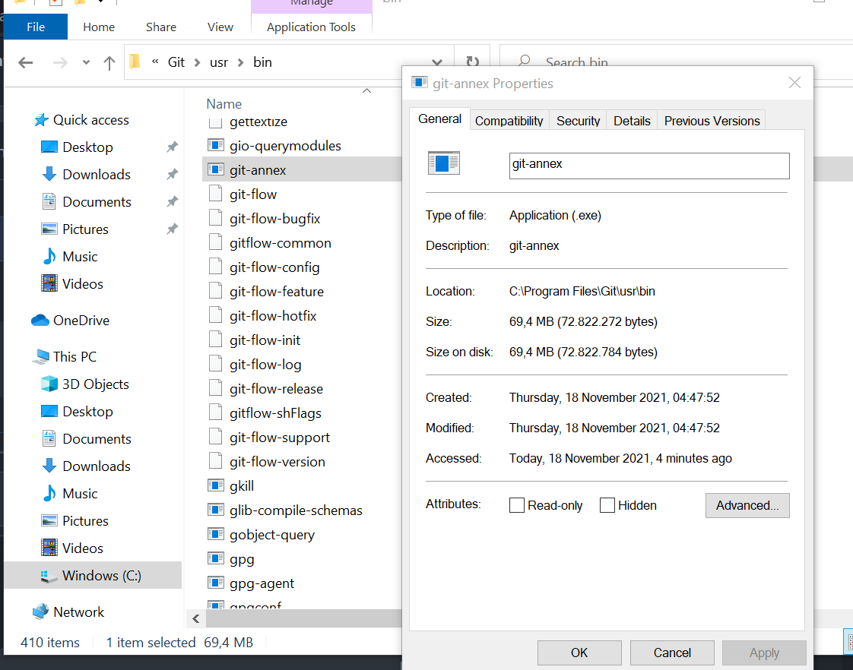Enable the Hidden attribute checkbox
The image size is (853, 670).
click(607, 504)
